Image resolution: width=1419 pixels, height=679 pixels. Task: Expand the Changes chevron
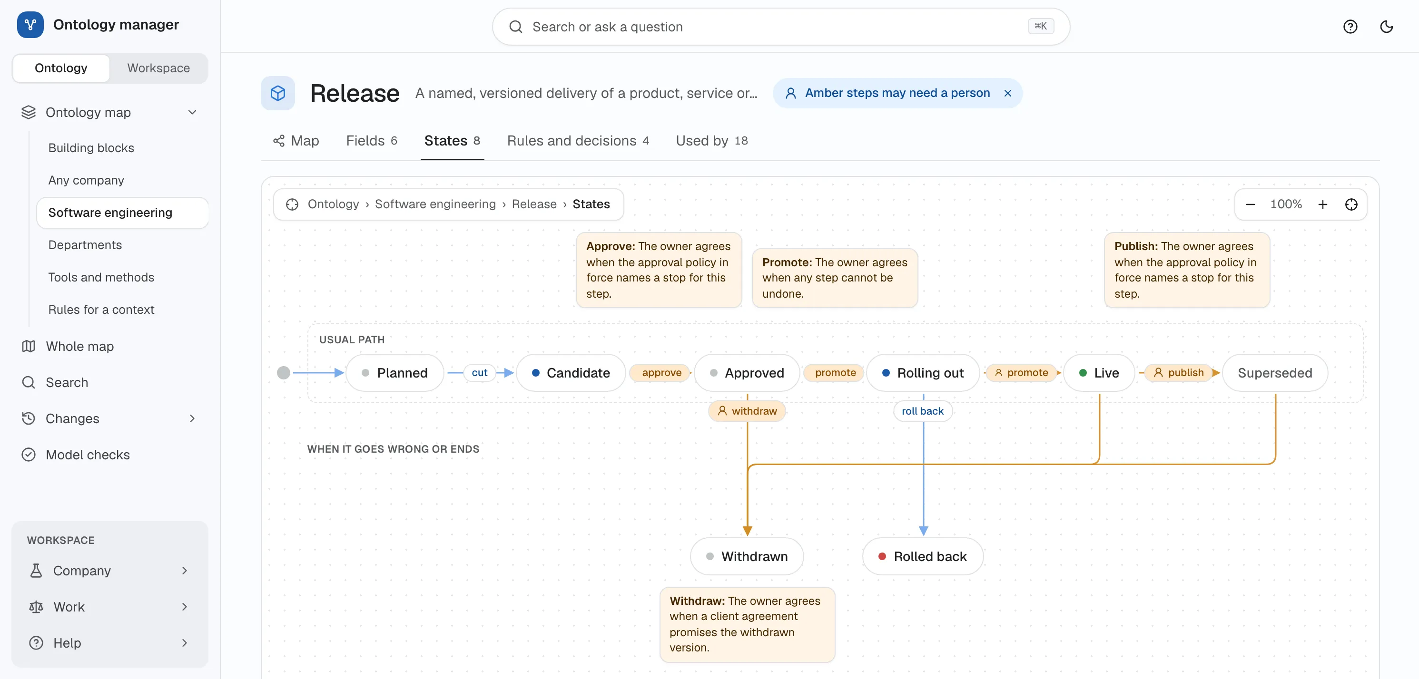(x=192, y=418)
